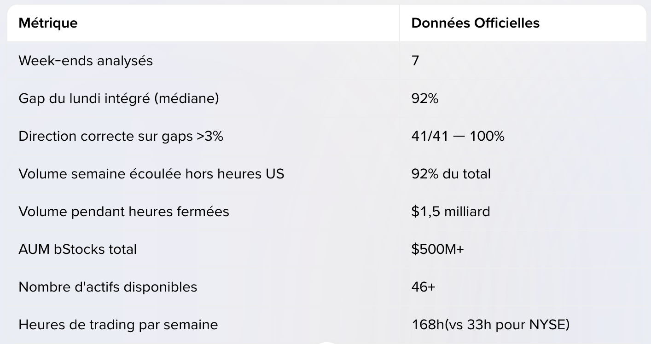Select Heures de trading par semaine label
The image size is (651, 344).
(118, 324)
